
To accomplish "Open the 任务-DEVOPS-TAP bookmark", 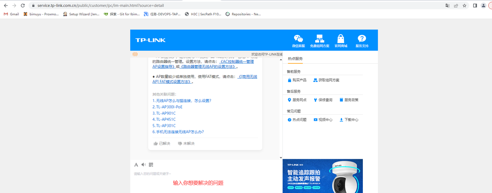I will coord(162,14).
